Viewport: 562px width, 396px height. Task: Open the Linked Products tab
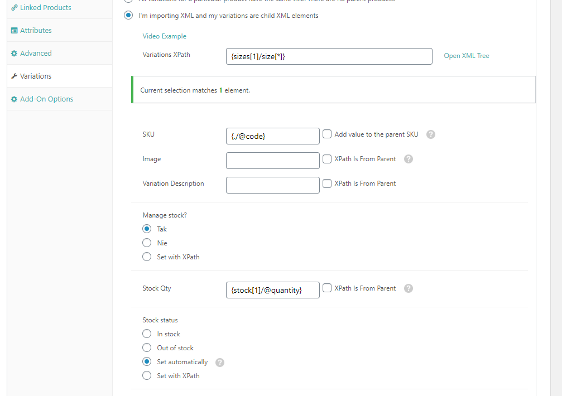click(45, 8)
